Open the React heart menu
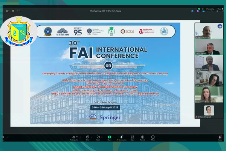The width and height of the screenshot is (226, 151). (98, 138)
